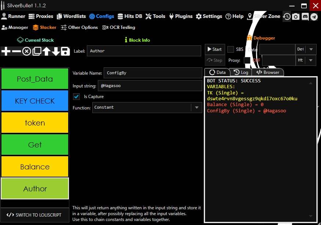Click the circled X disable block icon

point(26,51)
